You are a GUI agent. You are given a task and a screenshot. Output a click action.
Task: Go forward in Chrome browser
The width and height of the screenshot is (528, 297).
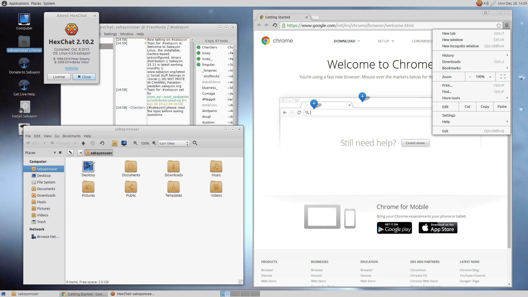(x=266, y=25)
